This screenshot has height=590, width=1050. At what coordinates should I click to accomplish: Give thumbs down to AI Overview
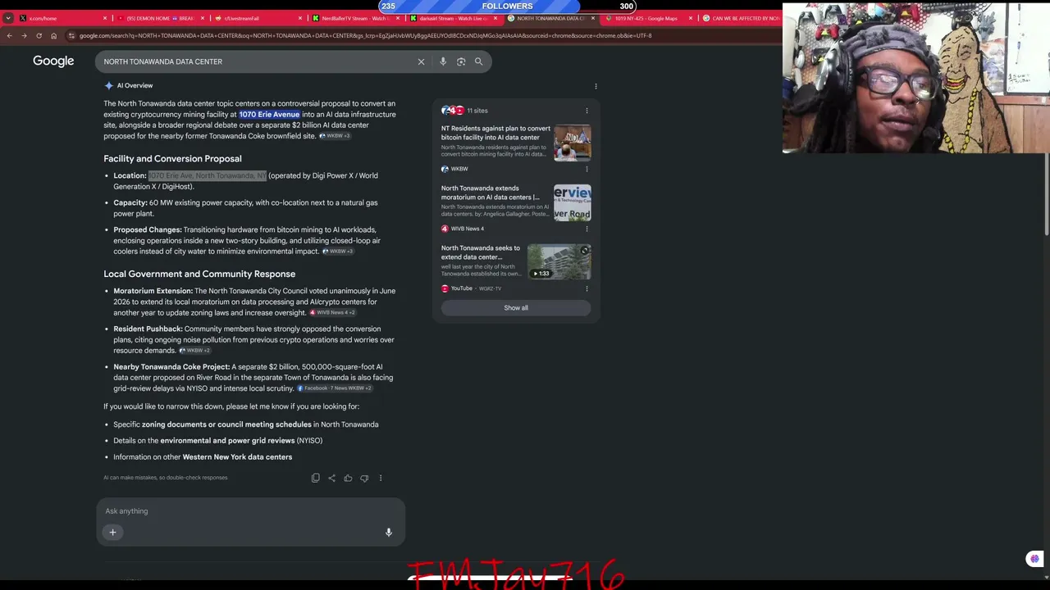pyautogui.click(x=364, y=478)
